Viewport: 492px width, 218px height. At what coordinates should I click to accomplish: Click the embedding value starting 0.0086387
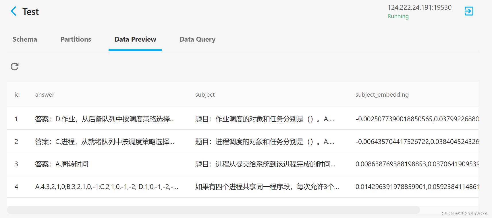[417, 164]
